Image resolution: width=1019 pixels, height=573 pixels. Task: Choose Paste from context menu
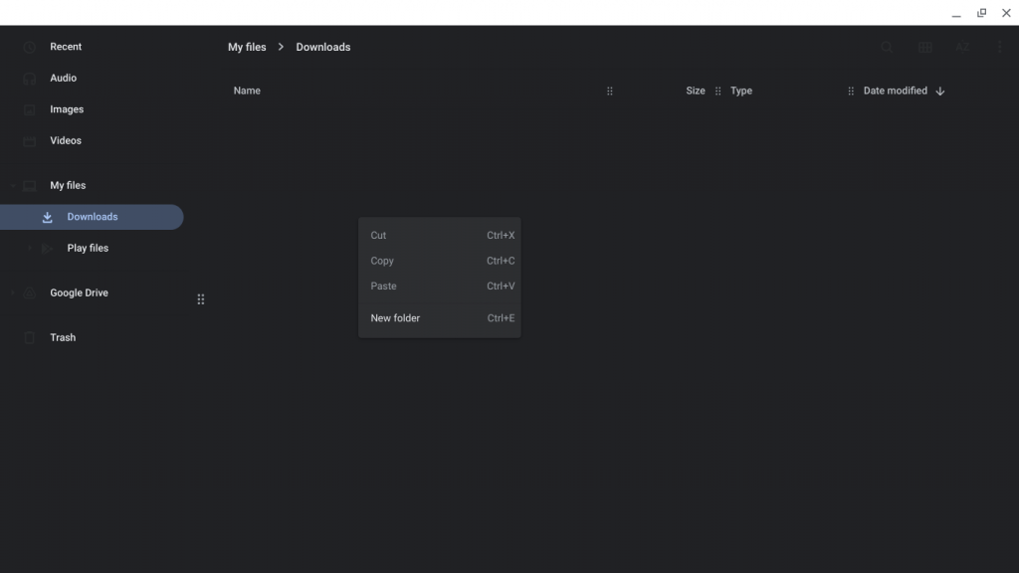[x=439, y=286]
